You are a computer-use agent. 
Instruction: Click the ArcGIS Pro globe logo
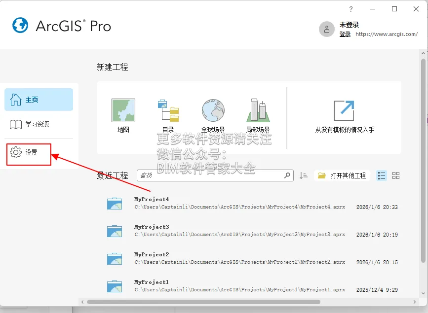pyautogui.click(x=20, y=25)
